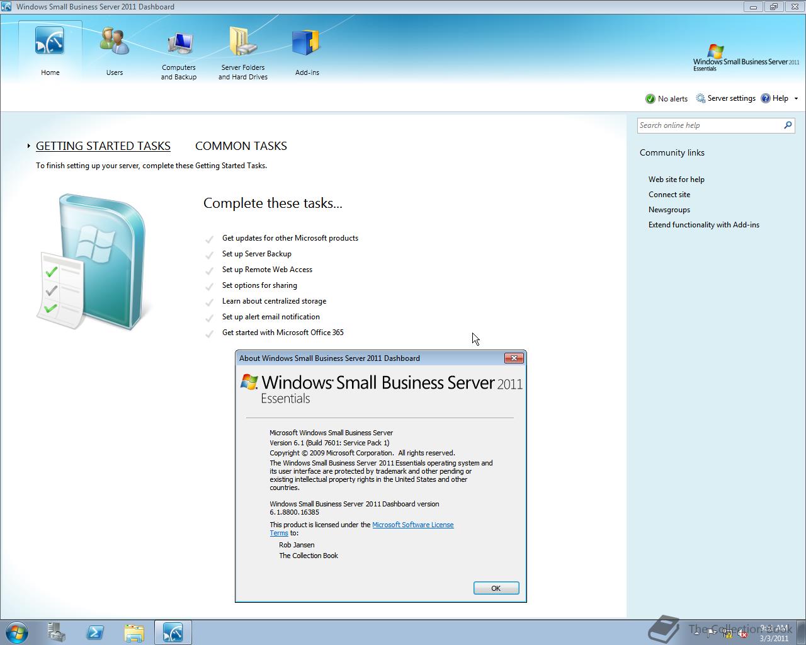Open the Add-ins icon
The image size is (806, 645).
click(x=307, y=41)
